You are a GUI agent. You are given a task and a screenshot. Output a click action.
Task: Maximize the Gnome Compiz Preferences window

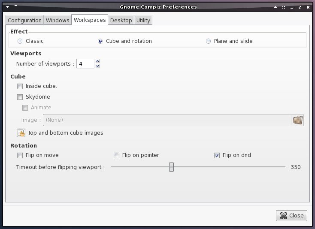300,7
